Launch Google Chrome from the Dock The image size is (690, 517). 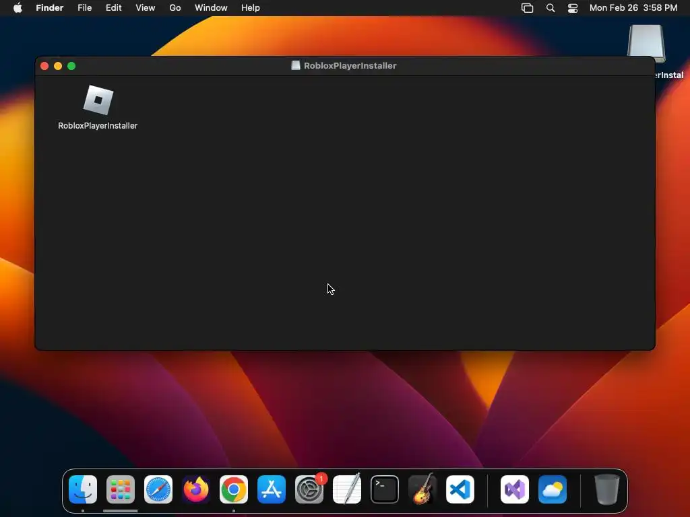pyautogui.click(x=234, y=489)
